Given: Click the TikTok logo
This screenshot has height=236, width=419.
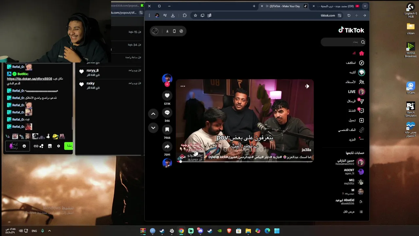Looking at the screenshot, I should coord(351,30).
